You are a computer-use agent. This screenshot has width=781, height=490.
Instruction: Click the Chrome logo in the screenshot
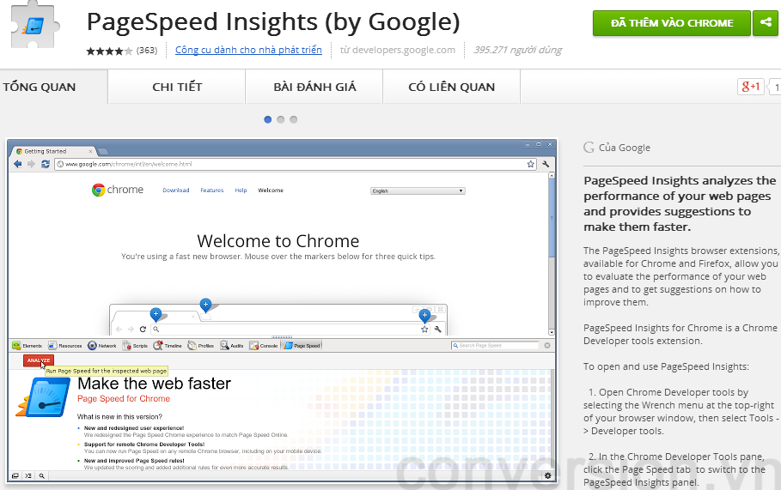tap(99, 190)
